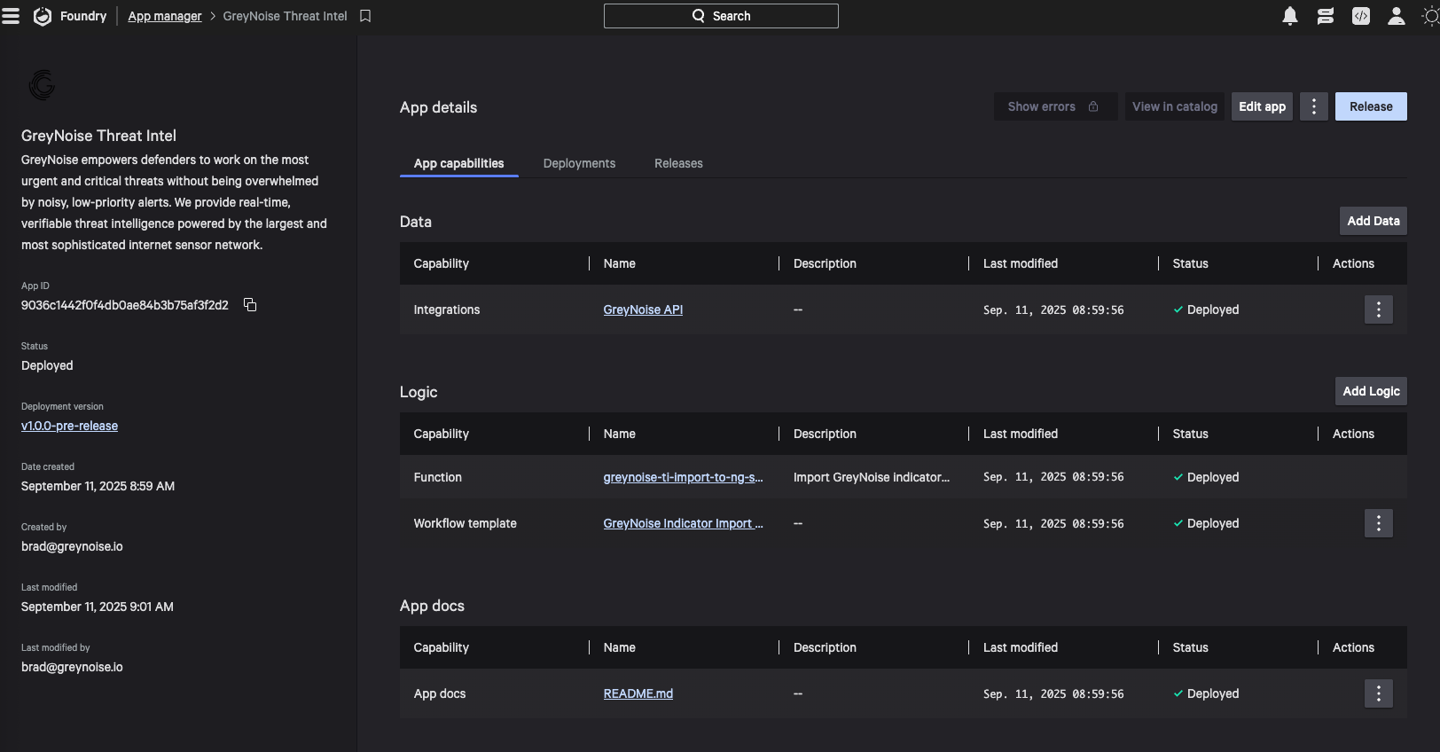Click the GreyNoise app logo
The image size is (1440, 752).
click(x=42, y=85)
